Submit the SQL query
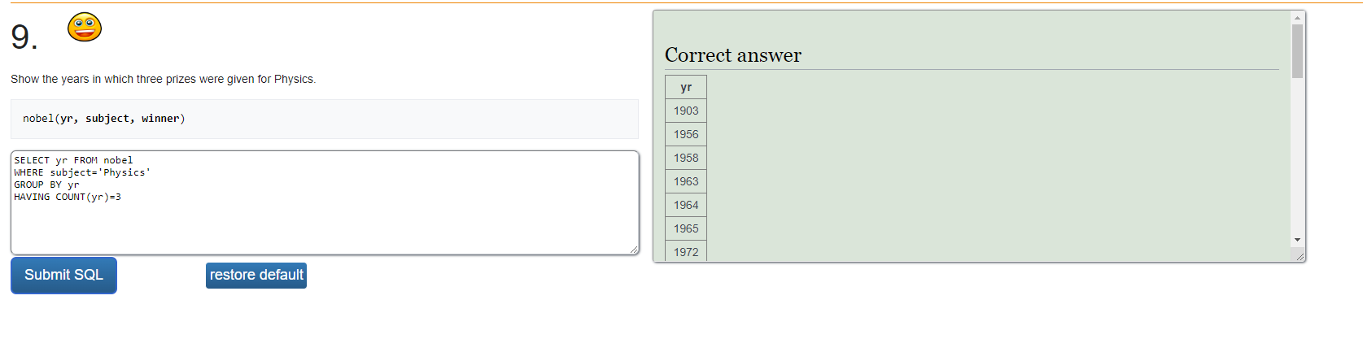The width and height of the screenshot is (1363, 339). pyautogui.click(x=63, y=276)
